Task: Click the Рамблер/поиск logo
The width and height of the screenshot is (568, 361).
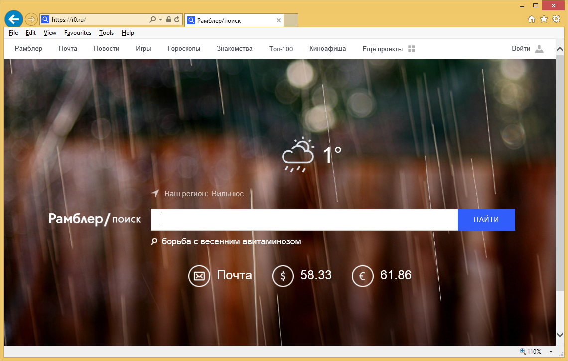Action: click(95, 219)
